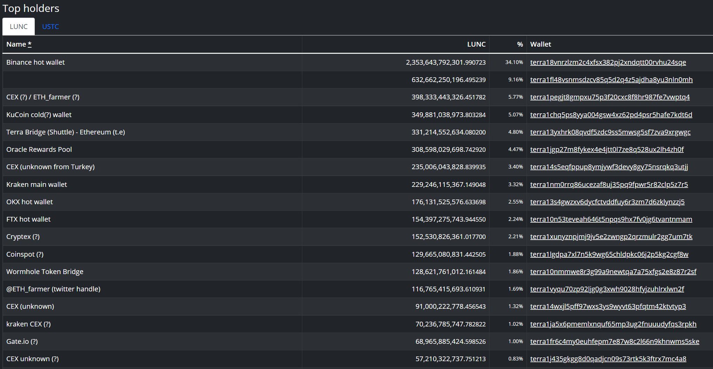The height and width of the screenshot is (369, 713).
Task: Open the kraken CEX (?) wallet address link
Action: pos(613,324)
